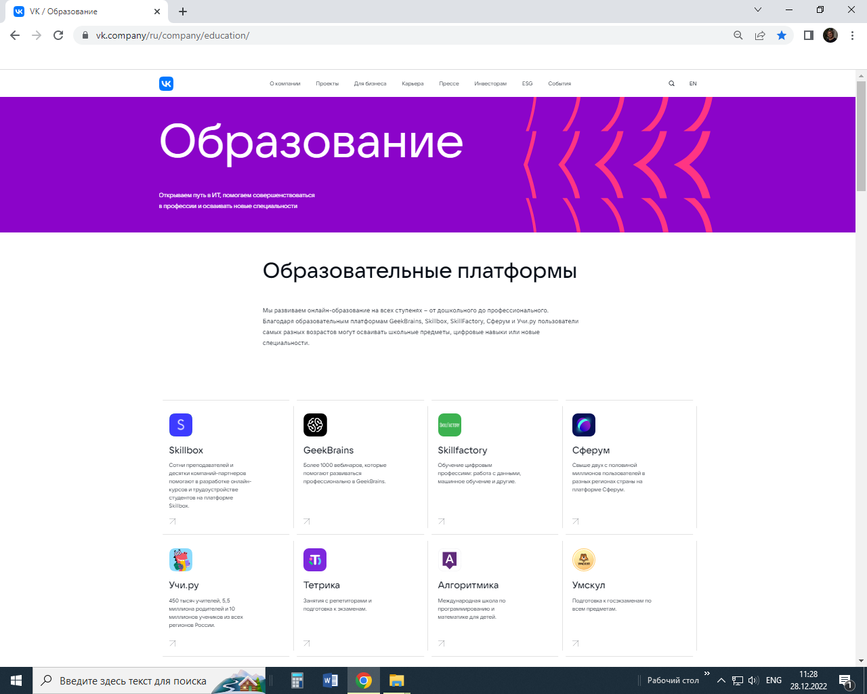Click the share page icon in address bar

pos(760,35)
